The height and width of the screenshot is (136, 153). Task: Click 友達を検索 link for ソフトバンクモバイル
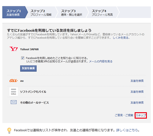pyautogui.click(x=137, y=92)
